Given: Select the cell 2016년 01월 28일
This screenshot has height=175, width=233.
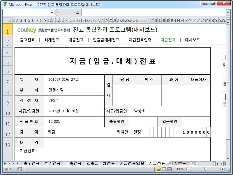Looking at the screenshot, I should 74,111.
